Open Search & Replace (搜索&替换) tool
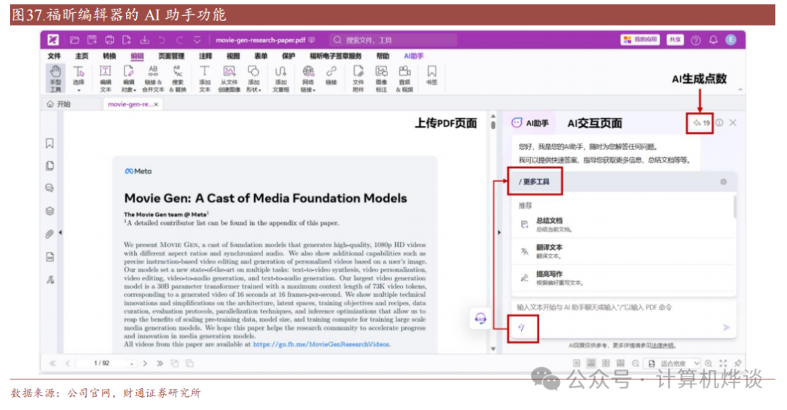787x410 pixels. (177, 77)
